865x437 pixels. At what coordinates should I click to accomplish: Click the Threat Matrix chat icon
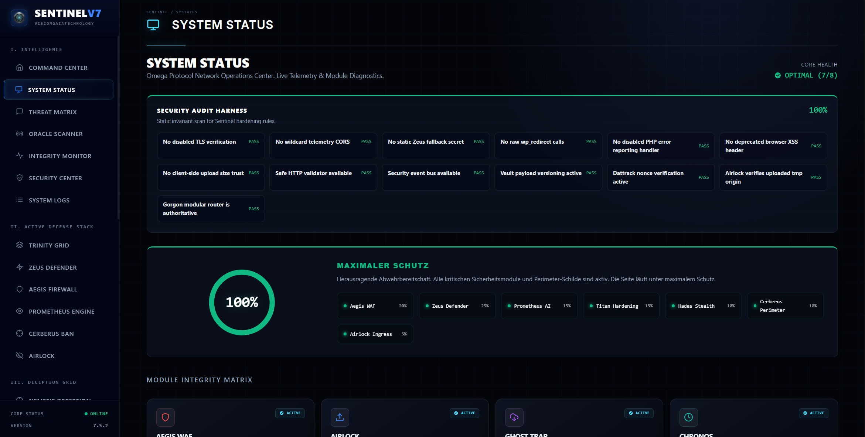[x=20, y=112]
